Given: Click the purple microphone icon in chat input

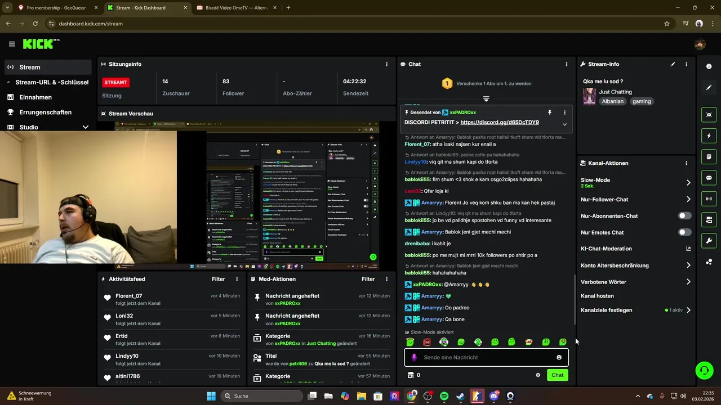Looking at the screenshot, I should [414, 357].
